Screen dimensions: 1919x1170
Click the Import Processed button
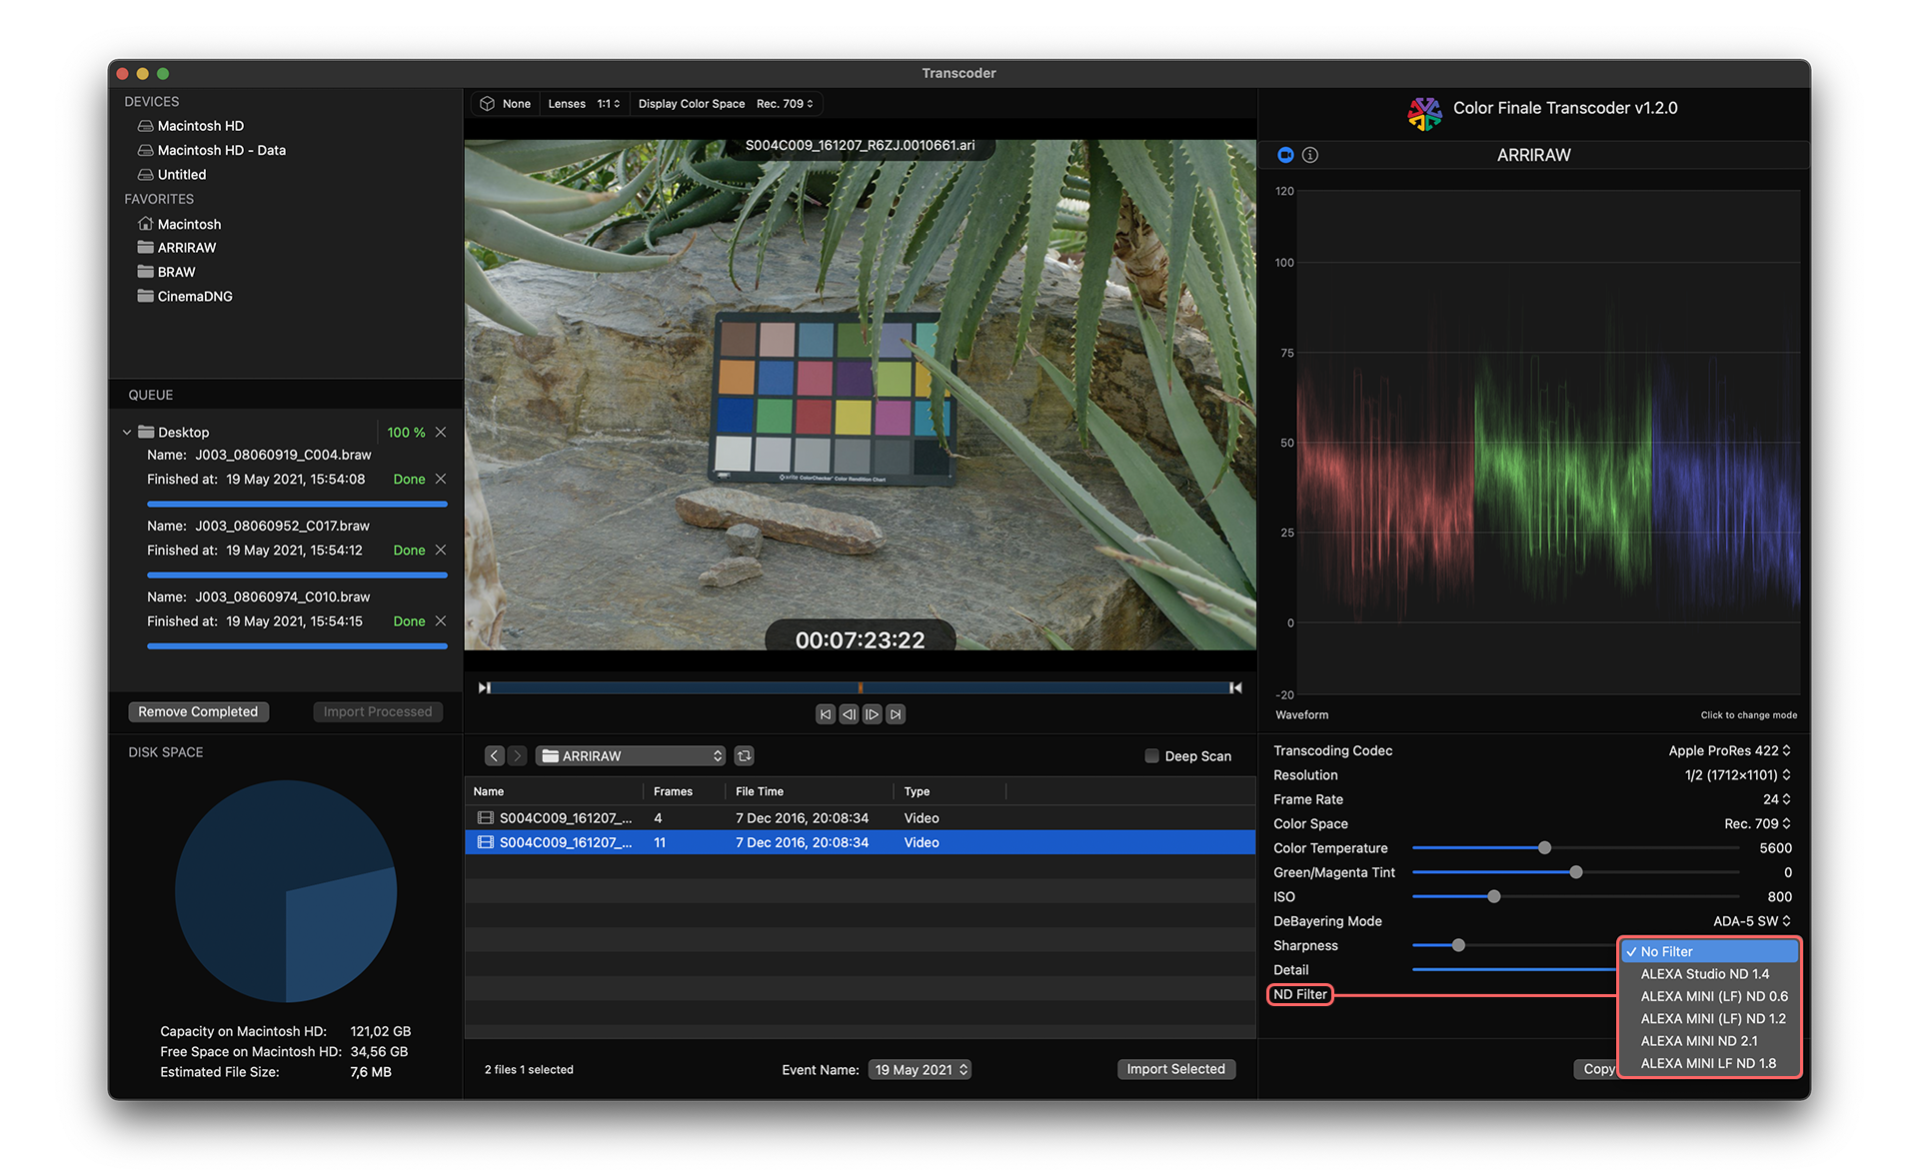[378, 712]
